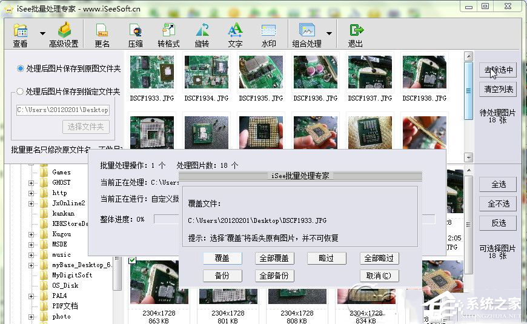Viewport: 527px width, 324px height.
Task: Expand the http folder node
Action: [x=31, y=194]
